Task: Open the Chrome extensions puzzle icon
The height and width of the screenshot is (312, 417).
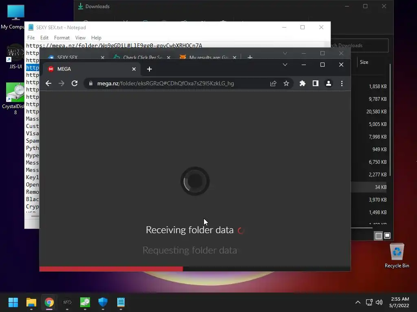Action: (x=303, y=84)
